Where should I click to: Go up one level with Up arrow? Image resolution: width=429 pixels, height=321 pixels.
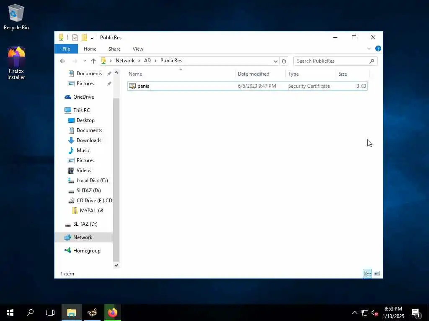point(93,61)
